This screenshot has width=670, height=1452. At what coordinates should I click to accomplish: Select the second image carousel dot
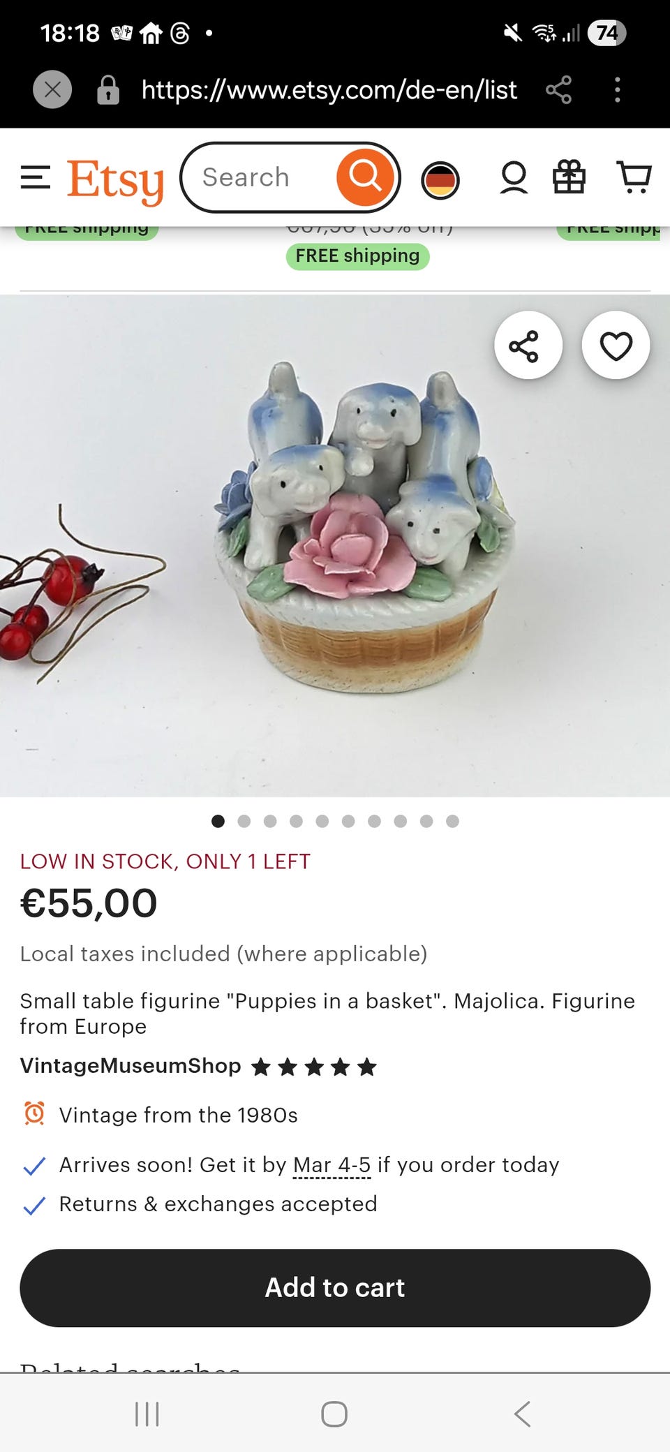tap(244, 821)
